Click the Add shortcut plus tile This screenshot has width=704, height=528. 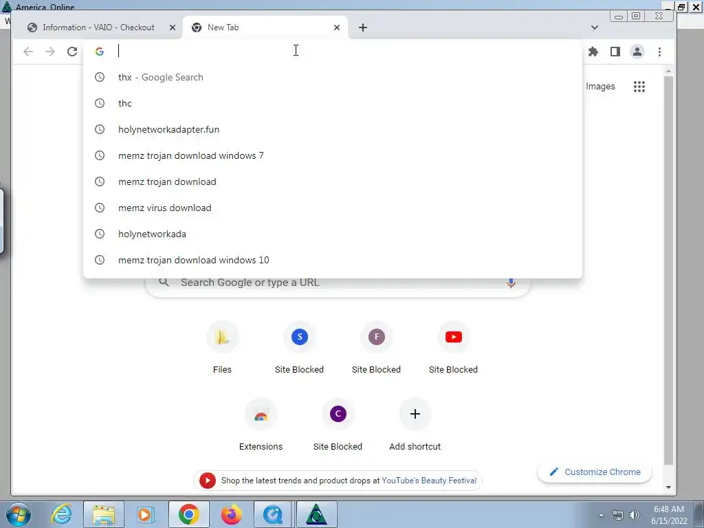click(x=415, y=414)
